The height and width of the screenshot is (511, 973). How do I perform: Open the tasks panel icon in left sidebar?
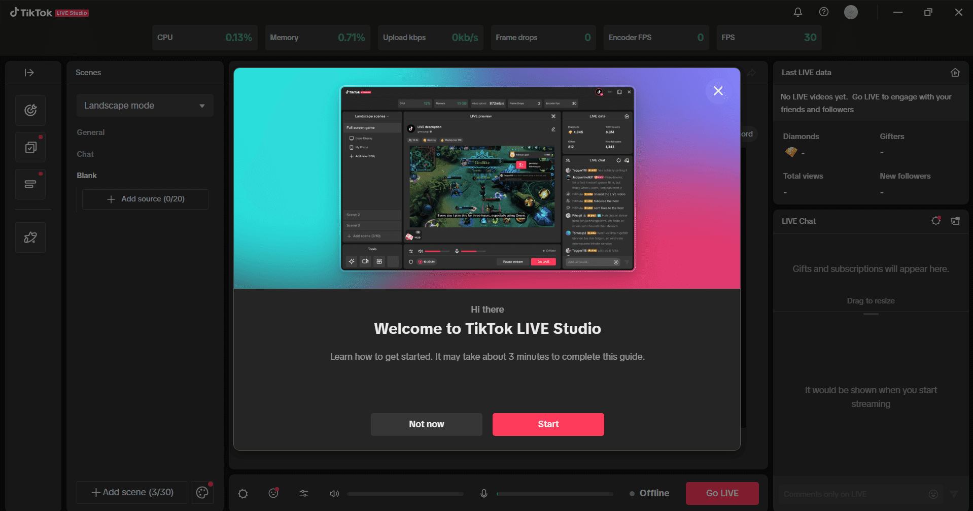click(x=30, y=147)
